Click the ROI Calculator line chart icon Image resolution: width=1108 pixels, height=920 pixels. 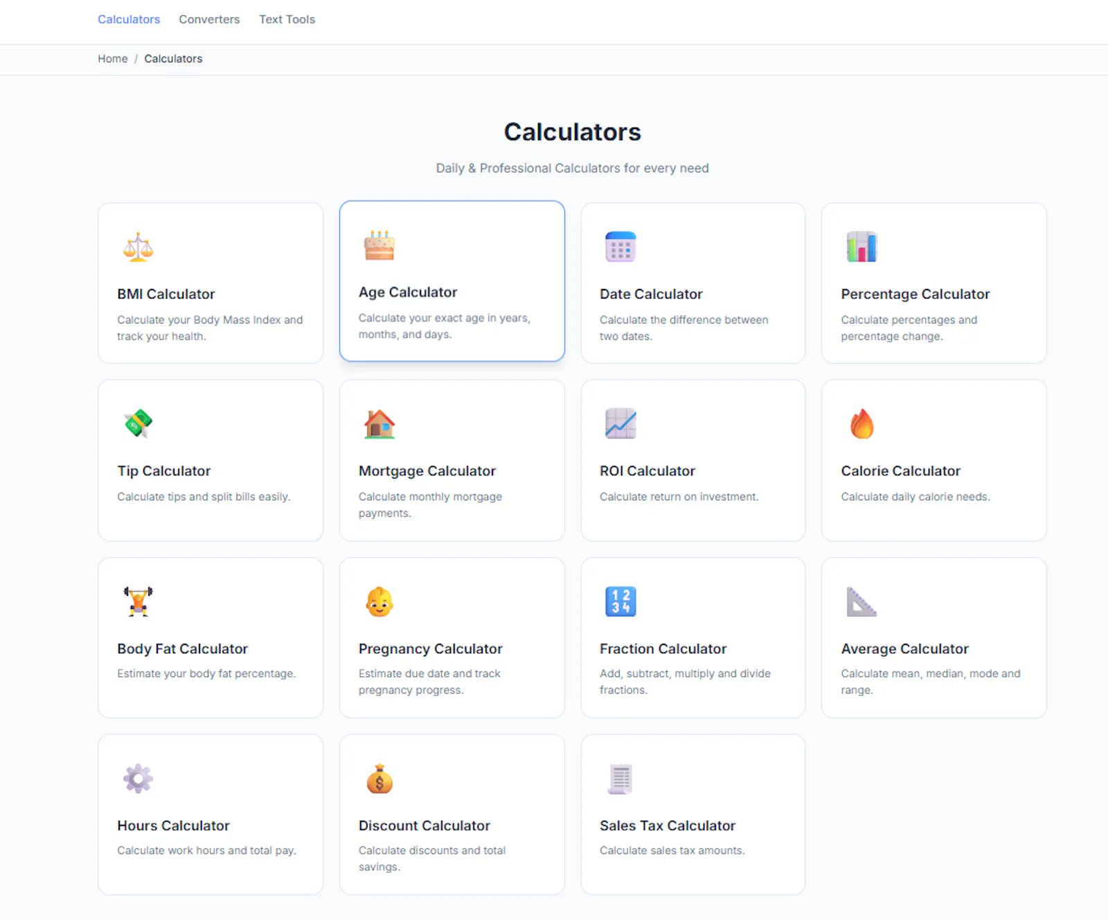tap(620, 423)
